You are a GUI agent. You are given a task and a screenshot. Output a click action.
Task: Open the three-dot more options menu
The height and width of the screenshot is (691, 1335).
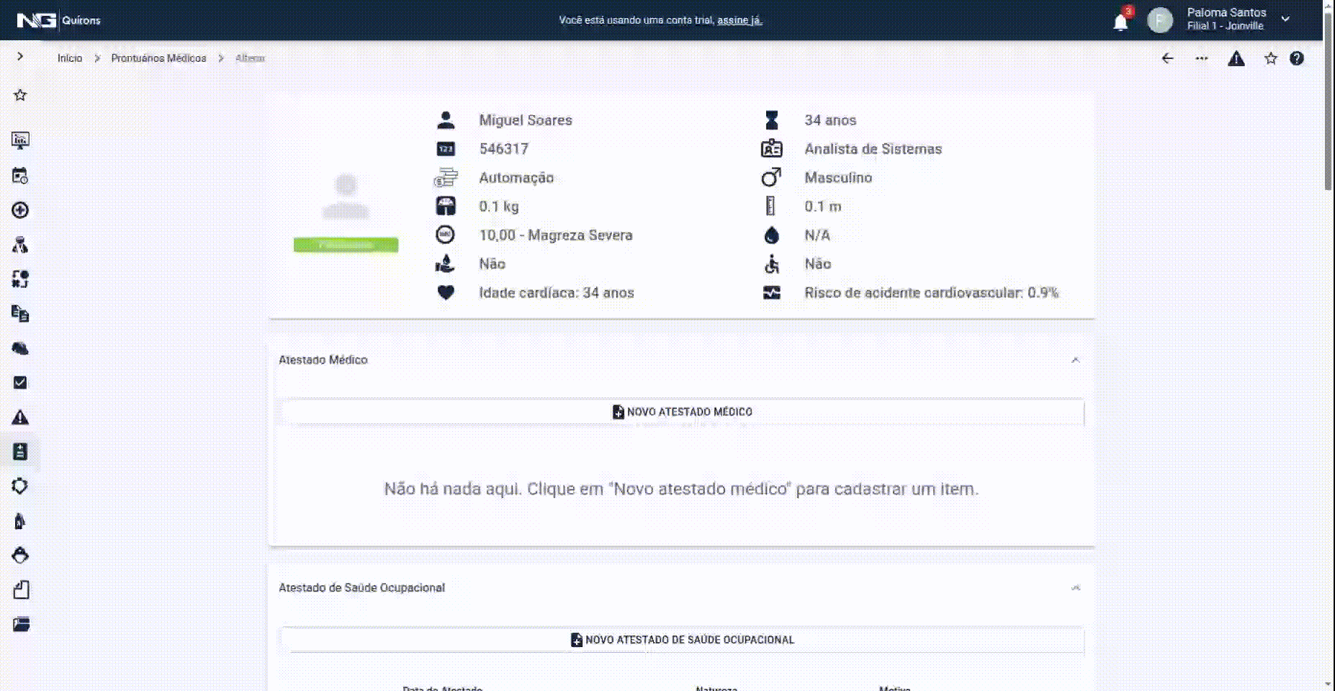(1201, 58)
